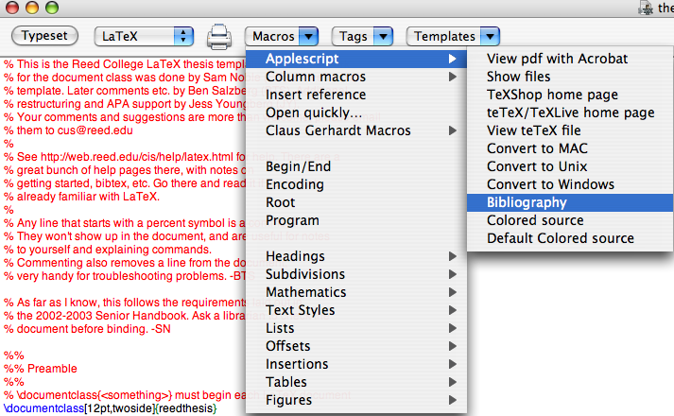Open the LaTeX engine dropdown

[144, 37]
